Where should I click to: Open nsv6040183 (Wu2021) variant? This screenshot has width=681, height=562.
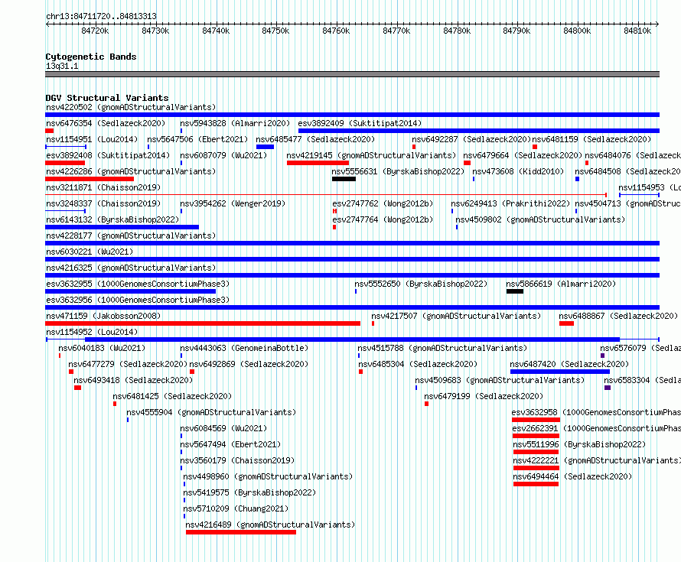(x=102, y=348)
